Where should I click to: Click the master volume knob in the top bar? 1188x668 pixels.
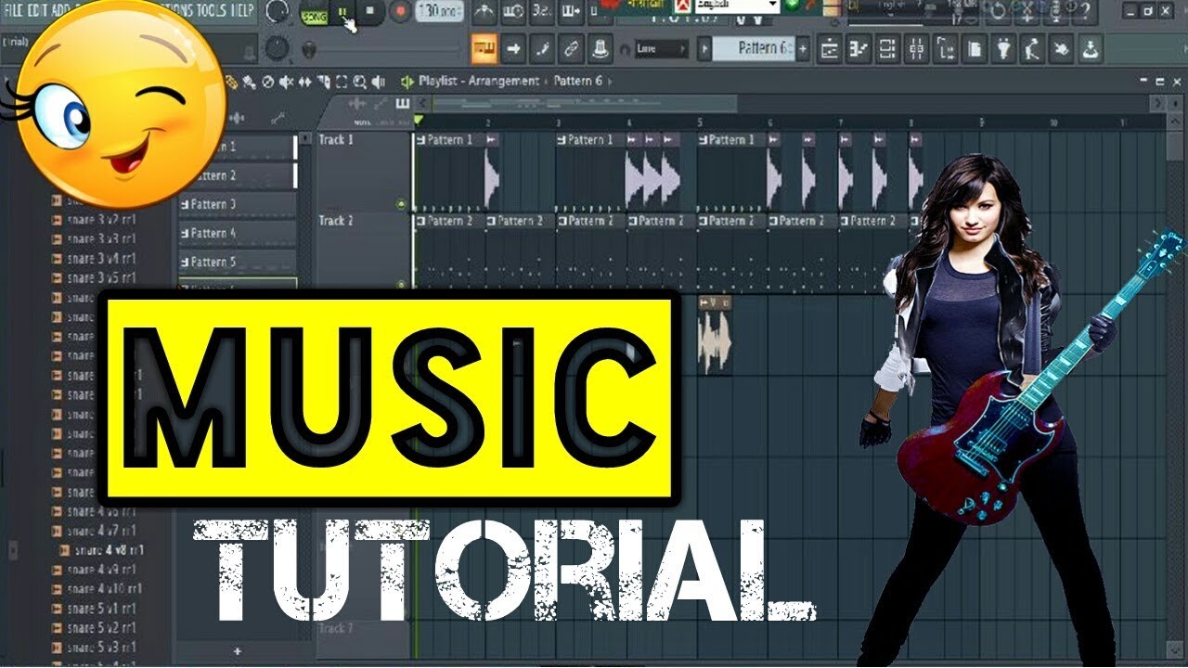point(277,11)
